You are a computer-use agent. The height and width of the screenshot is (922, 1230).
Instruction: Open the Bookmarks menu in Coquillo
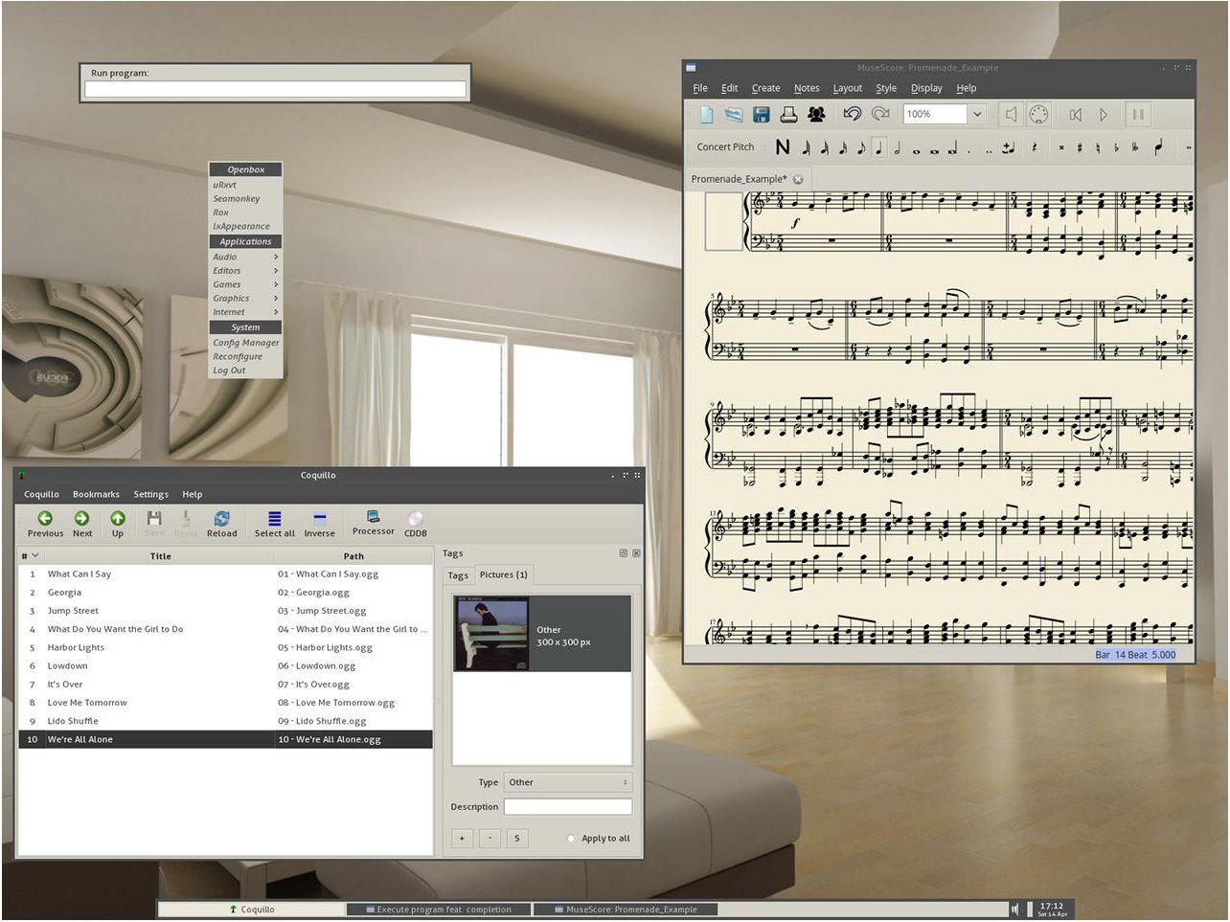coord(96,494)
